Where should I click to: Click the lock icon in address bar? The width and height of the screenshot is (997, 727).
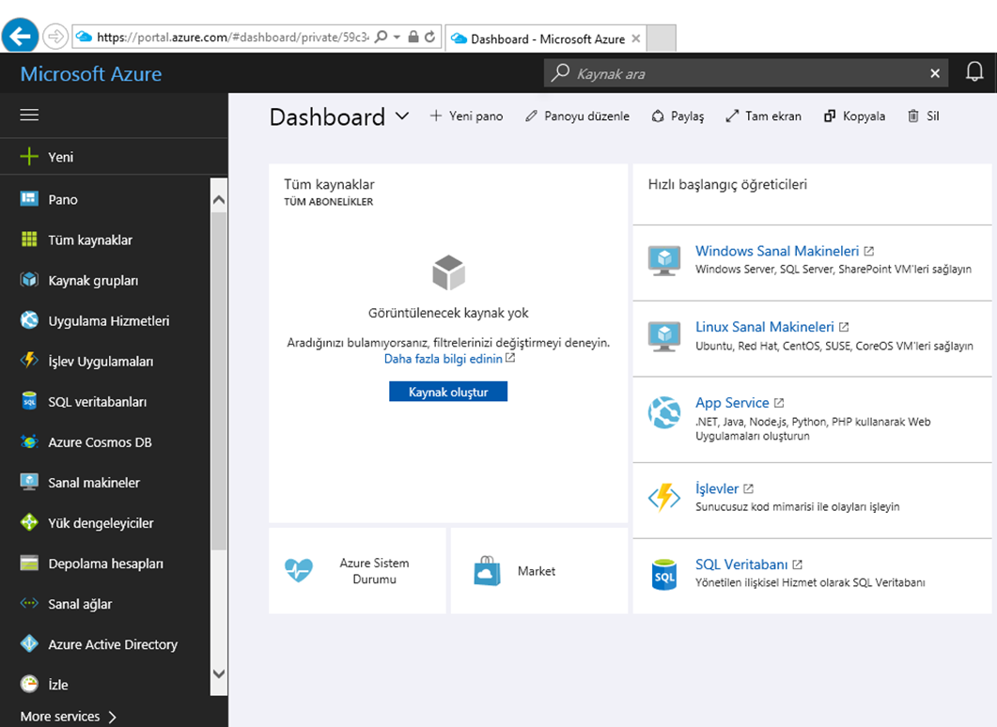tap(413, 37)
